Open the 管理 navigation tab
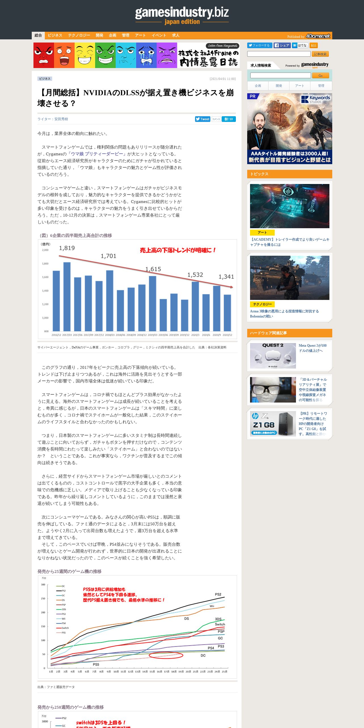This screenshot has height=728, width=364. (x=125, y=35)
